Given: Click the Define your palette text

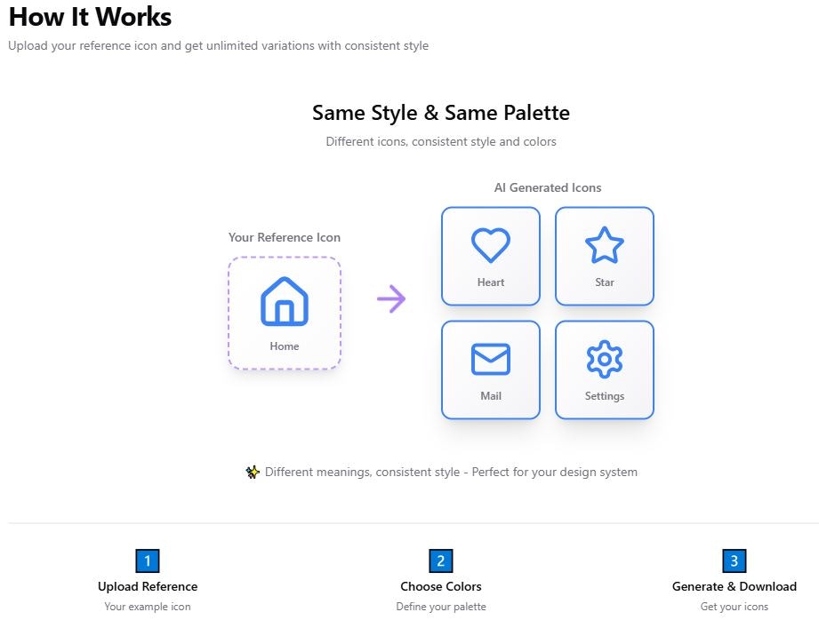Looking at the screenshot, I should coord(440,606).
